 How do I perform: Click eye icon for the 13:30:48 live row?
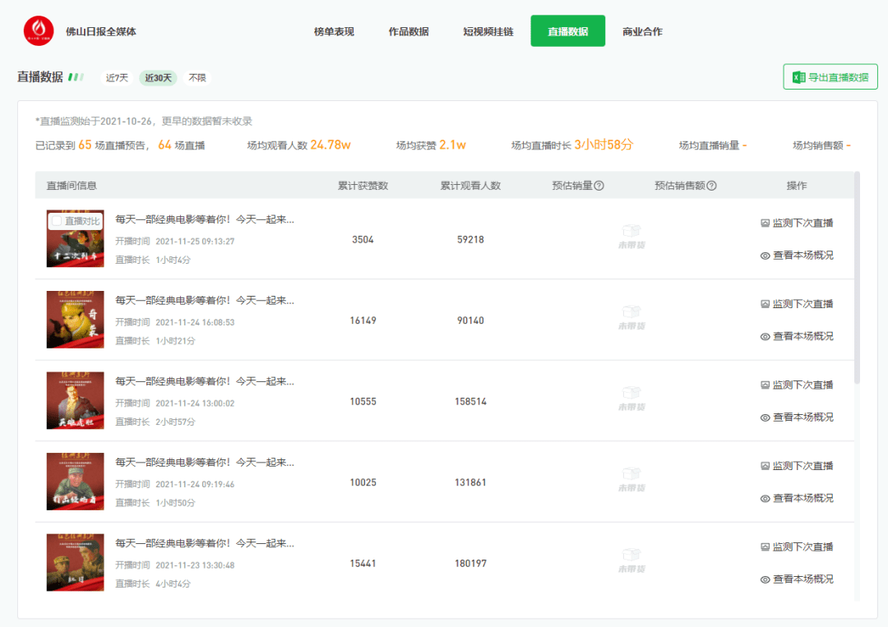765,579
